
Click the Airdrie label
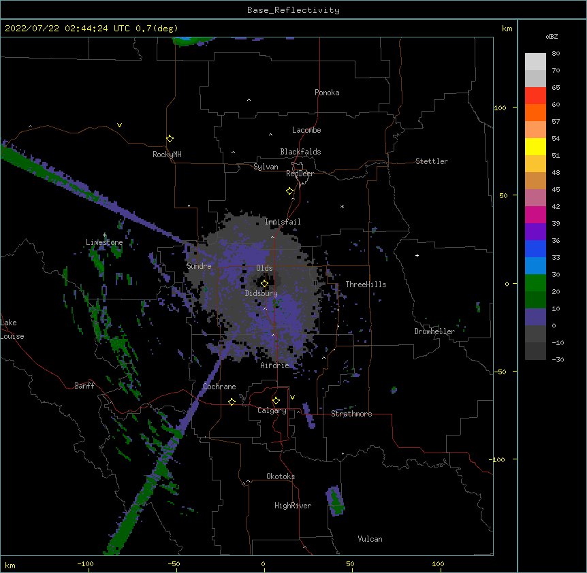(x=275, y=365)
